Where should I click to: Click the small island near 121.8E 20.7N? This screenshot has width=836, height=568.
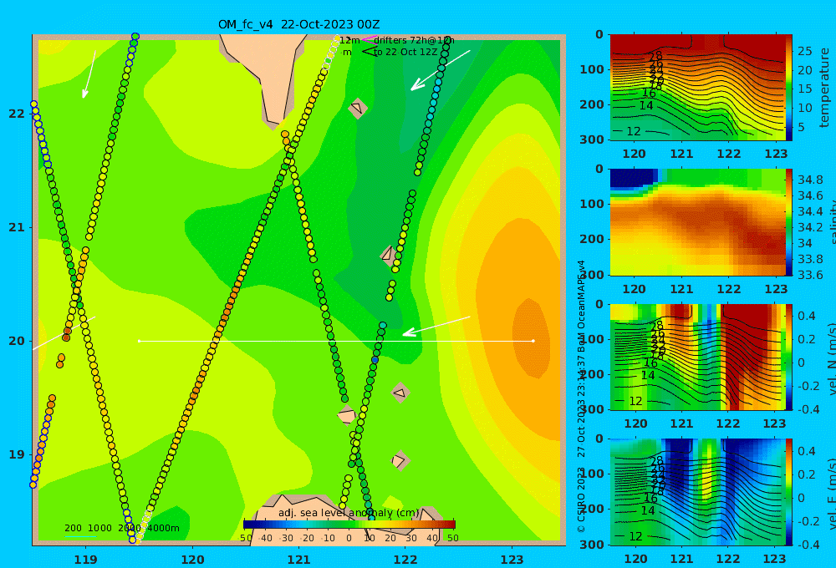pyautogui.click(x=390, y=256)
